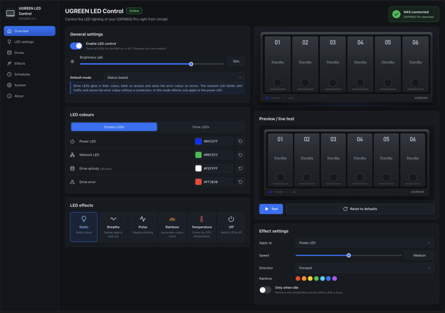Select the Rainbow effect icon

172,219
